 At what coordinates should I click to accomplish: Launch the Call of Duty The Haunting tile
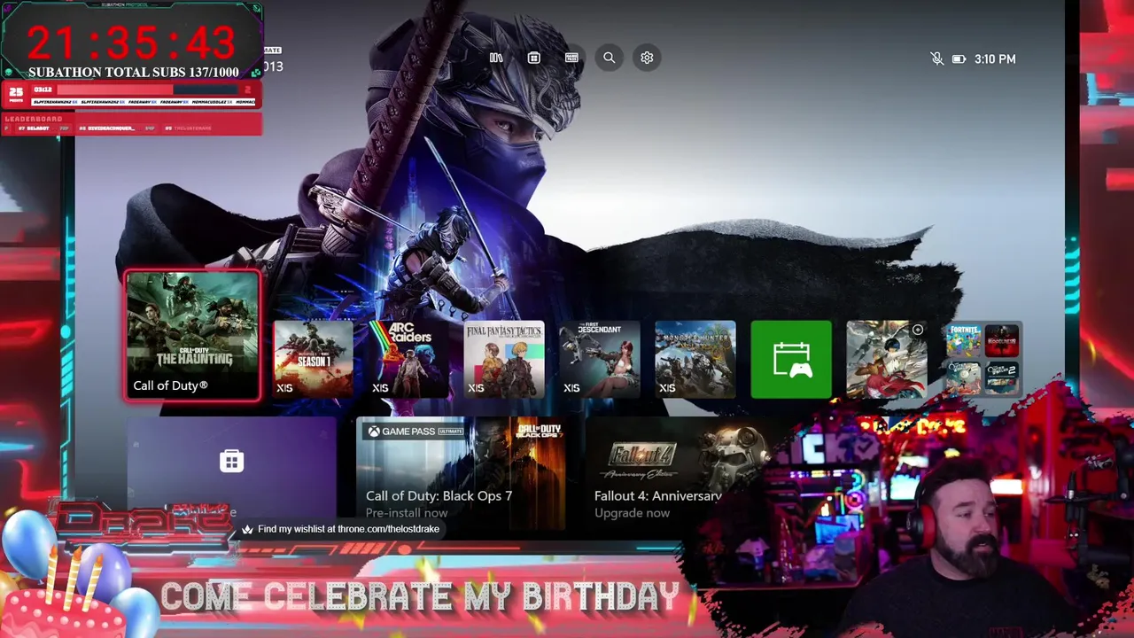pos(192,336)
